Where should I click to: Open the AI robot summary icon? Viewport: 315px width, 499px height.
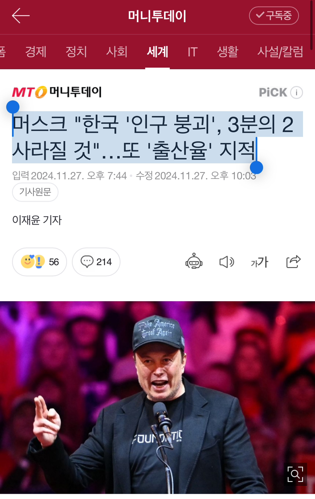tap(194, 261)
